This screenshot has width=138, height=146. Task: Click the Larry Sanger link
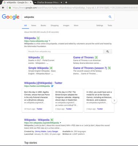(x=52, y=131)
